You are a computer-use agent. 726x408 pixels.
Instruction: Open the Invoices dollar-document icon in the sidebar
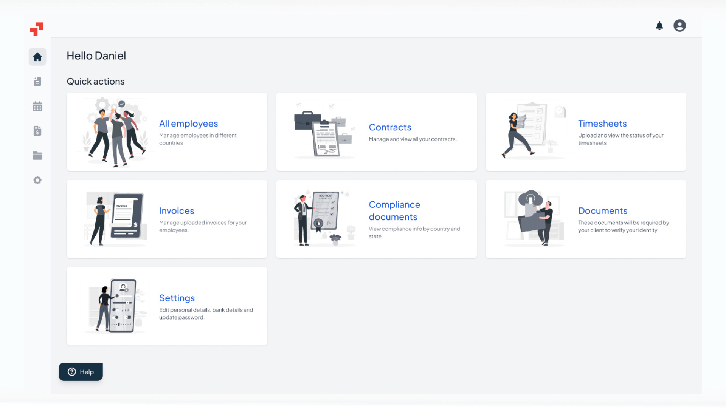pos(37,131)
